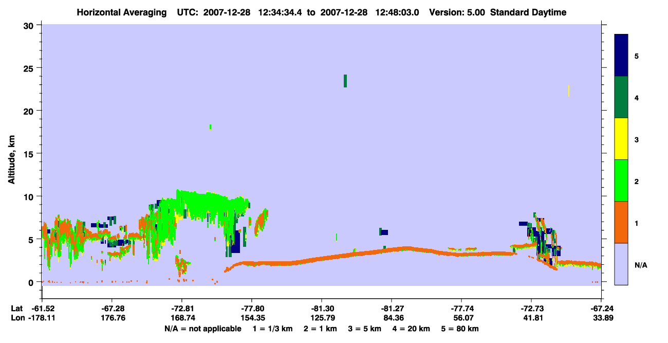The image size is (668, 343).
Task: Click the 'N/A = not applicable' legend text
Action: 203,329
